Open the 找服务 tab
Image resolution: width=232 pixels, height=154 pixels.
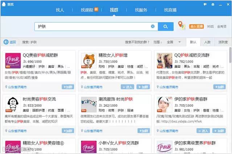pyautogui.click(x=141, y=10)
